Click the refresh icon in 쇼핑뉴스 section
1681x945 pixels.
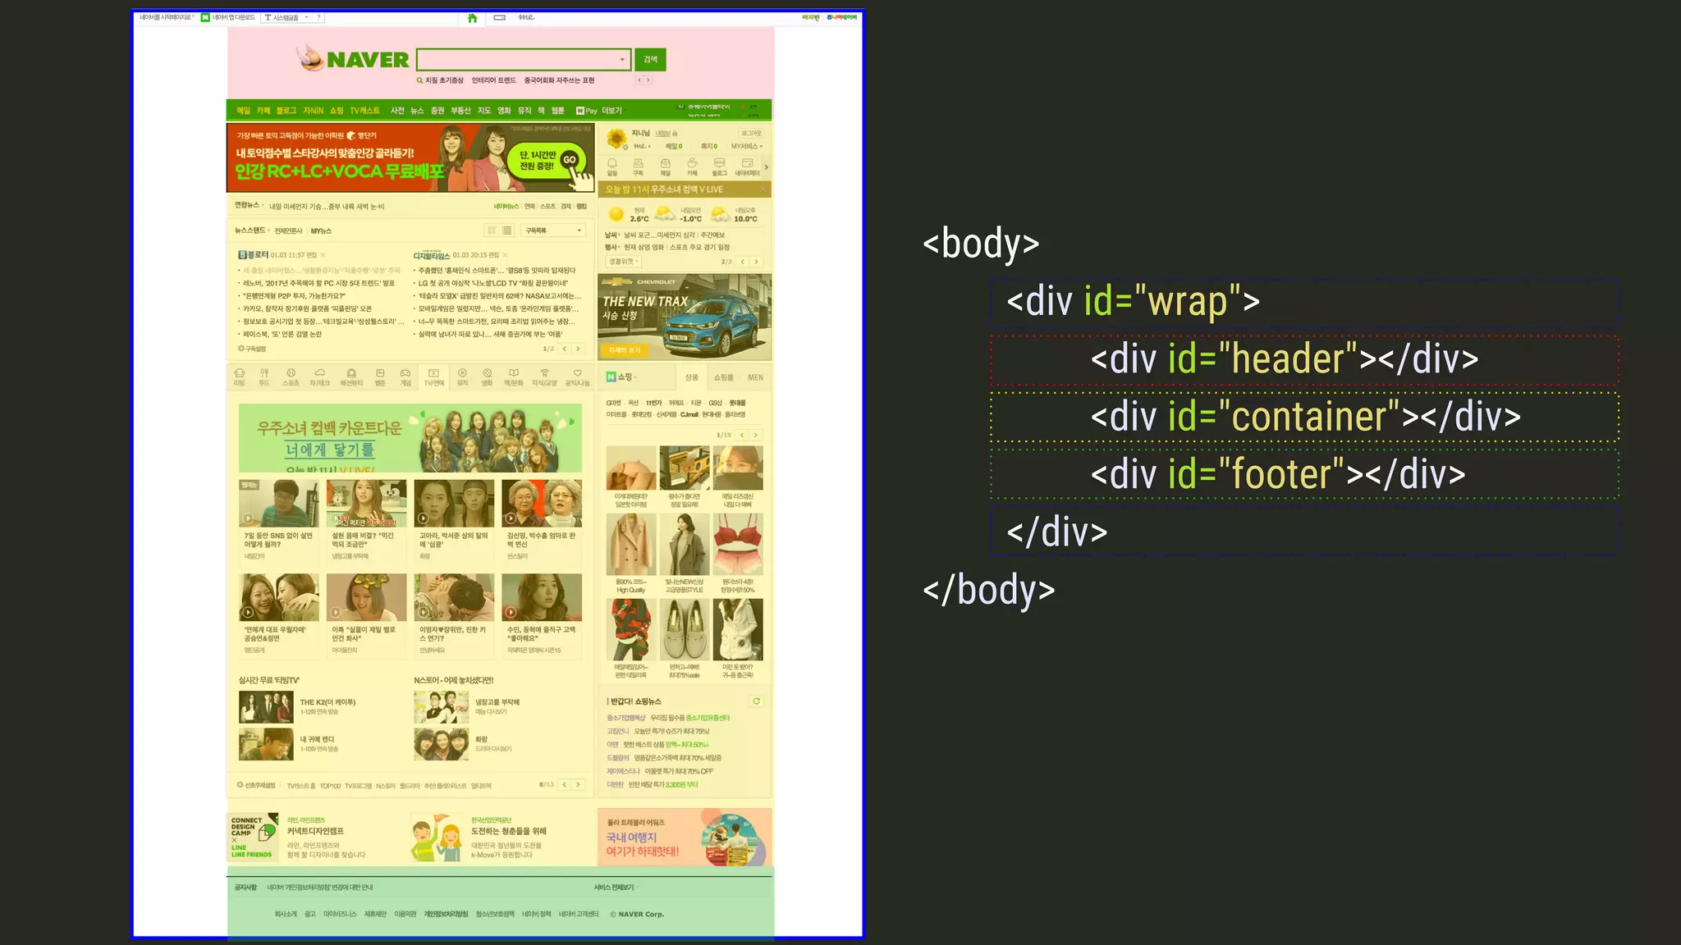[756, 701]
